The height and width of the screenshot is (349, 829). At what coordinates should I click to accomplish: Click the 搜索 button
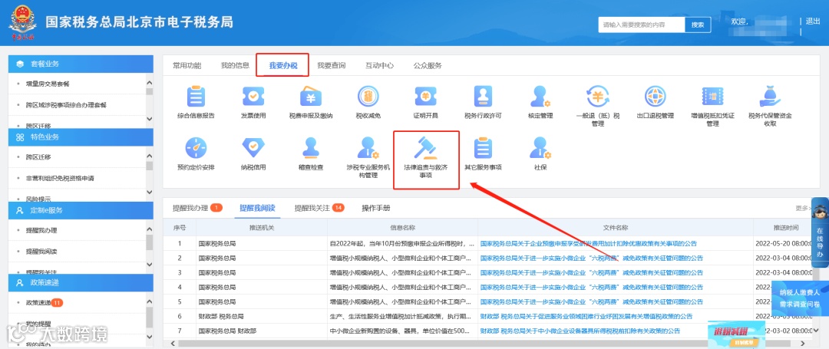pyautogui.click(x=698, y=25)
